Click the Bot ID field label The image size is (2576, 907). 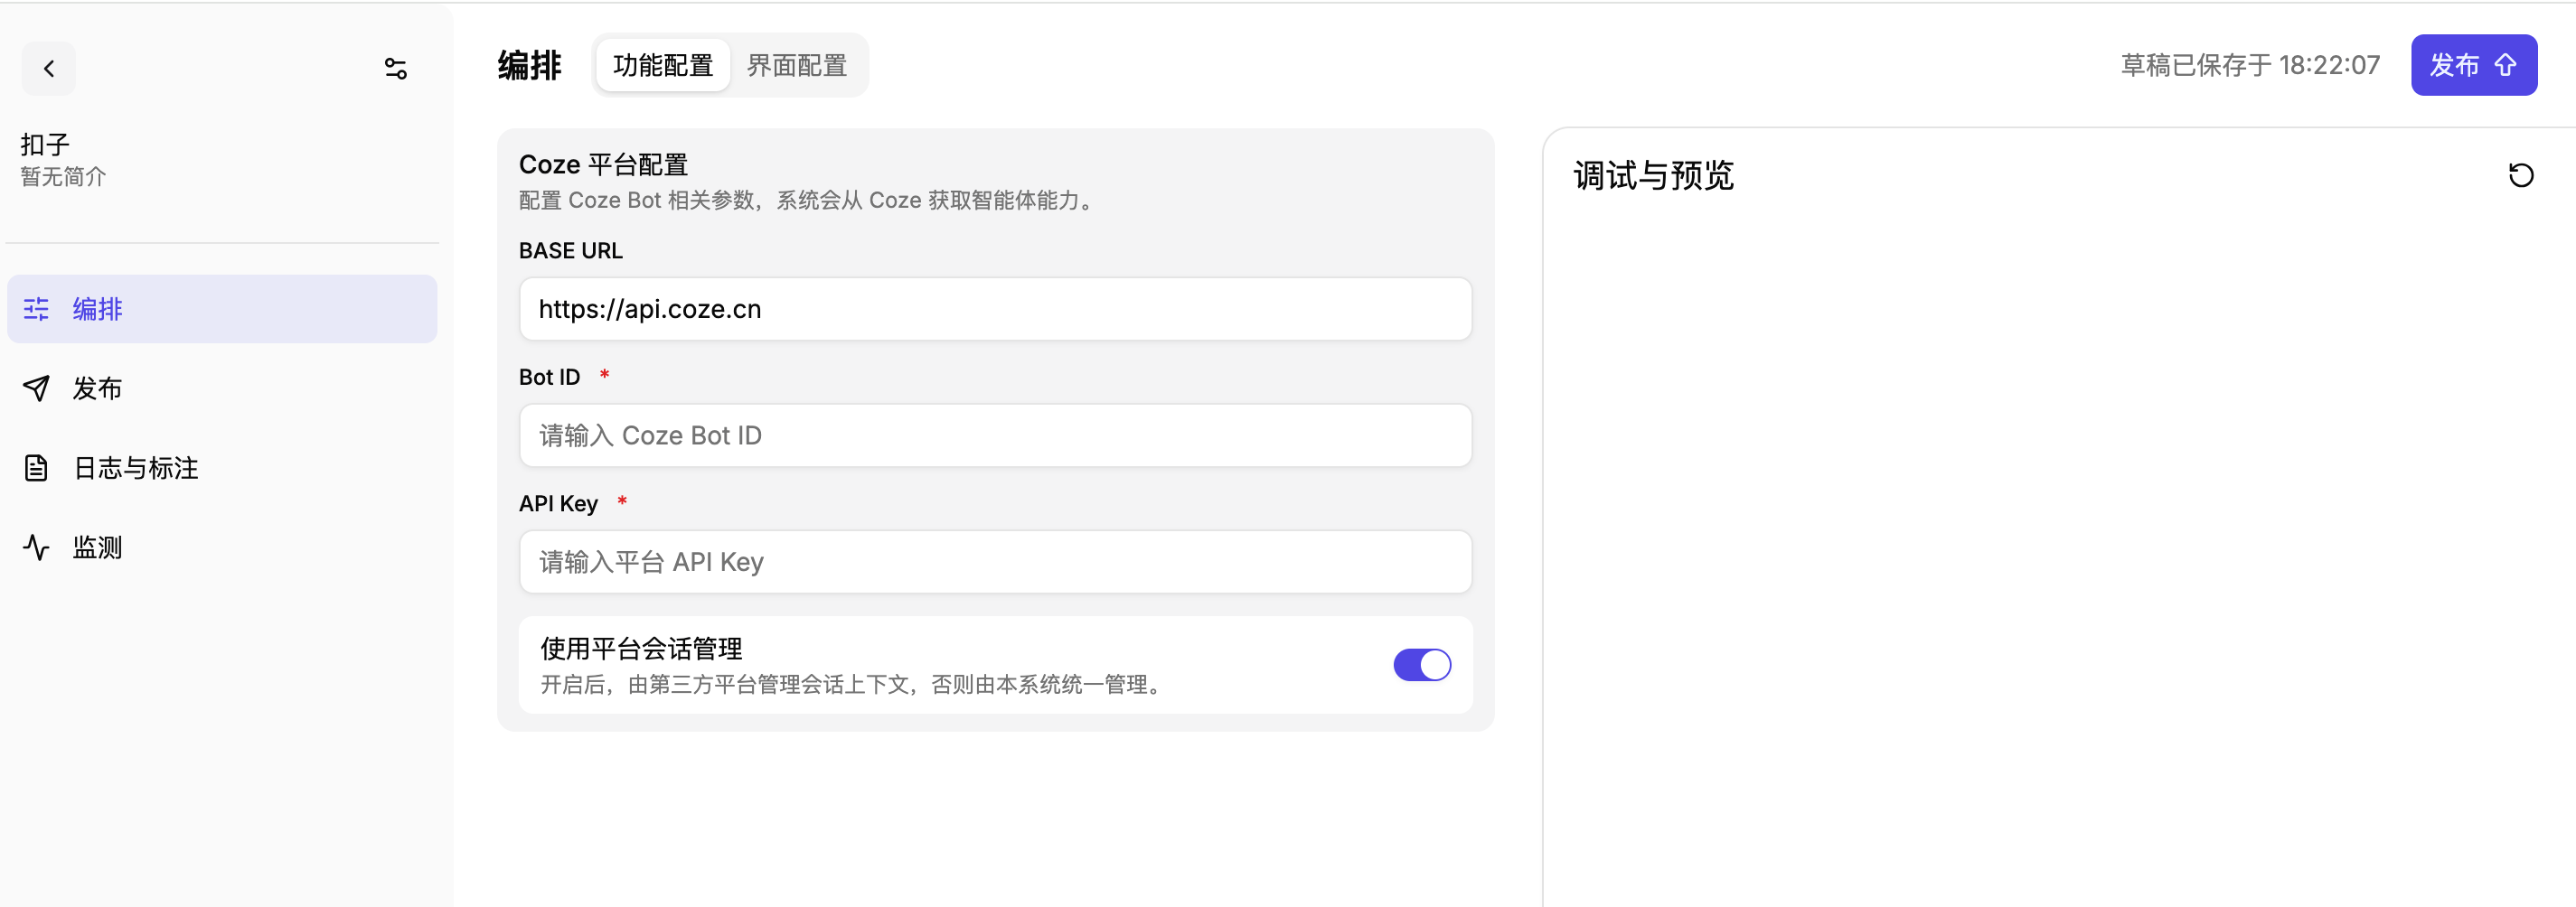pos(549,377)
